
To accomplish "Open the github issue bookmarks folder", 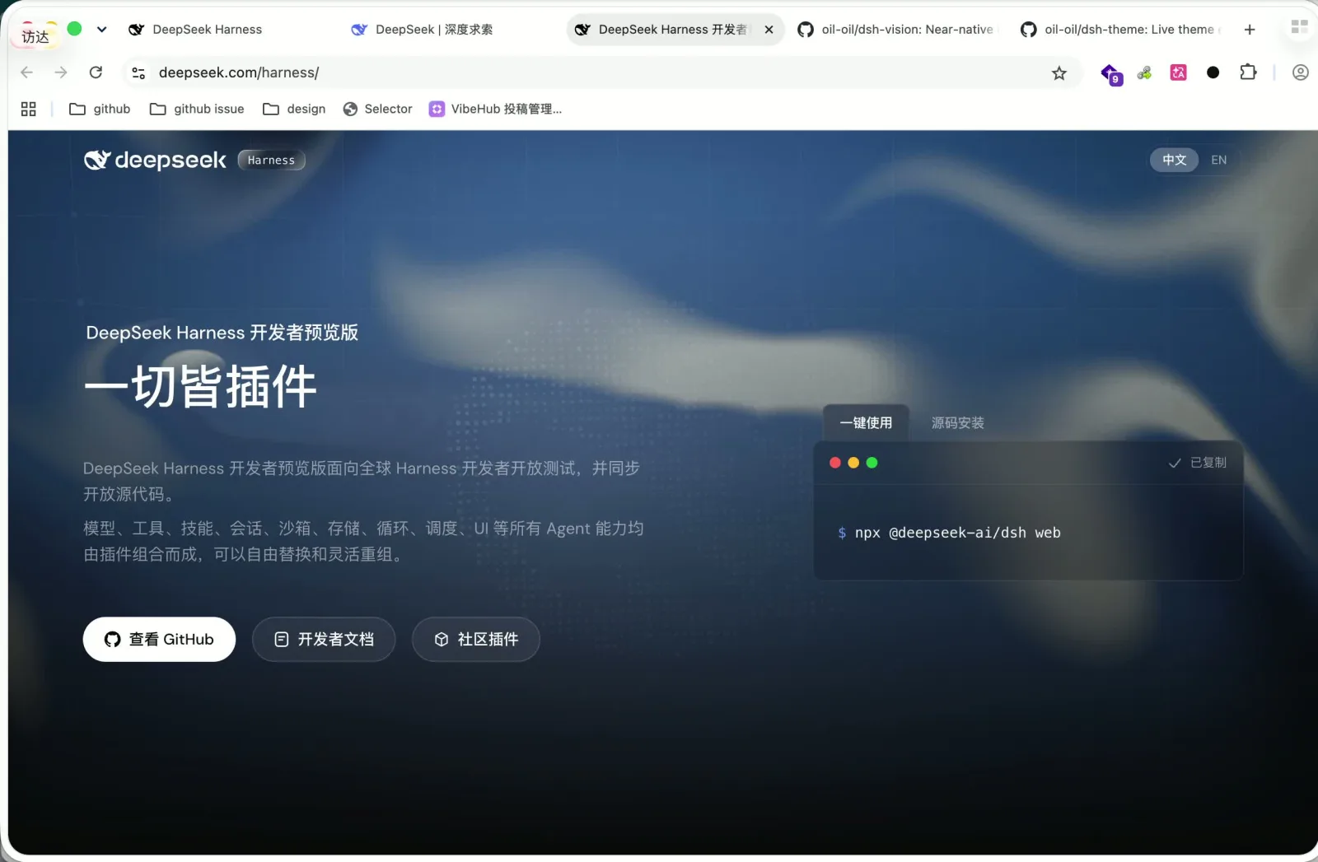I will 197,109.
